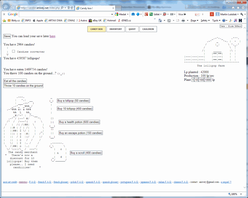This screenshot has width=248, height=198.
Task: Open the zoom level 100% dropdown
Action: click(x=241, y=194)
